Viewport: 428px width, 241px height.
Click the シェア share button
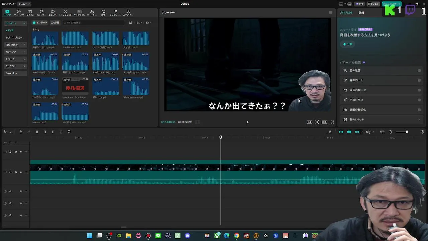(x=373, y=4)
